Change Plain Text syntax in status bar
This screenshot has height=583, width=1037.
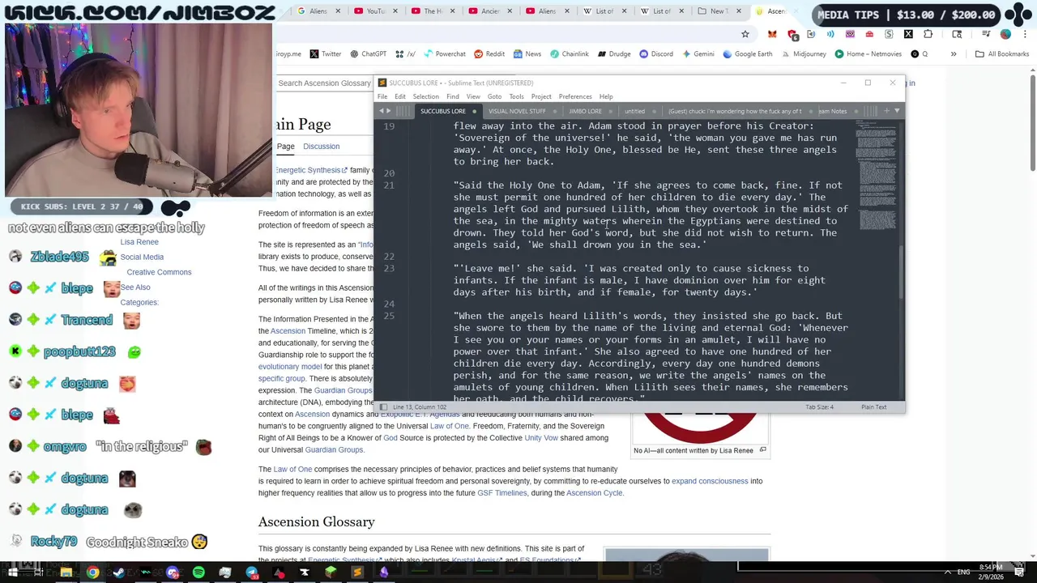tap(873, 406)
